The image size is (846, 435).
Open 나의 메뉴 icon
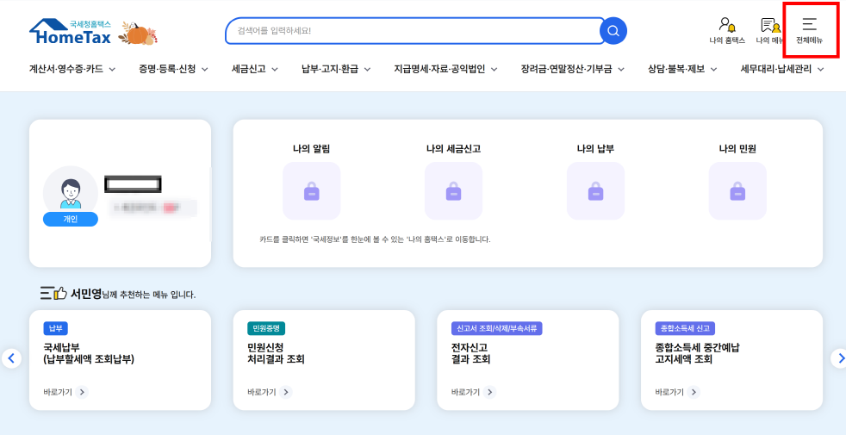(769, 30)
